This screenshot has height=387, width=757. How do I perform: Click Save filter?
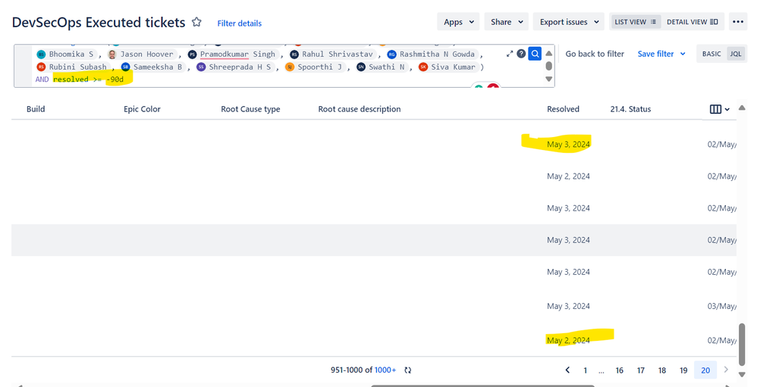point(655,54)
